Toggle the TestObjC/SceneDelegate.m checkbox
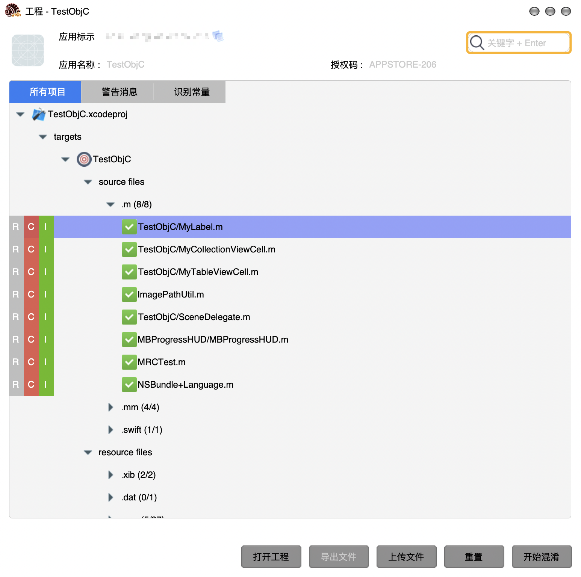581x577 pixels. pos(129,317)
